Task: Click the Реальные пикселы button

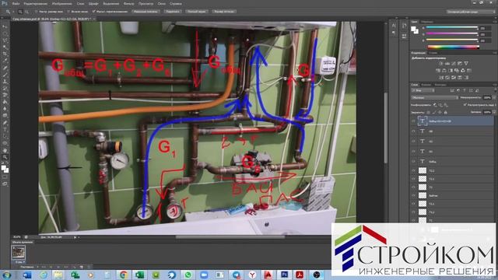Action: pyautogui.click(x=146, y=12)
